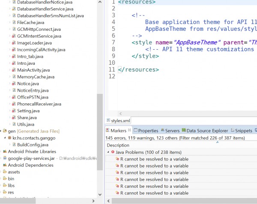The height and width of the screenshot is (204, 257).
Task: Click Markers view horizontal scroll left arrow
Action: (x=108, y=201)
